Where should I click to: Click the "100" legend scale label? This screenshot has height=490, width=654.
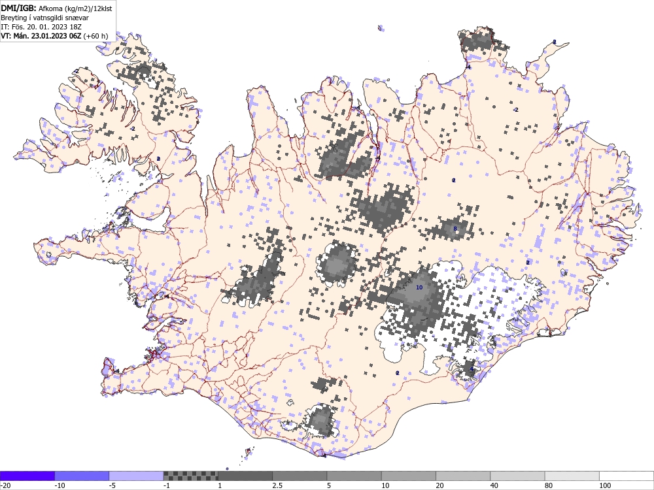605,485
